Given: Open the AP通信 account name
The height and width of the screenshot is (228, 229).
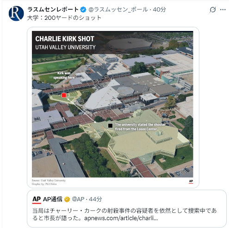Looking at the screenshot, I should point(53,199).
